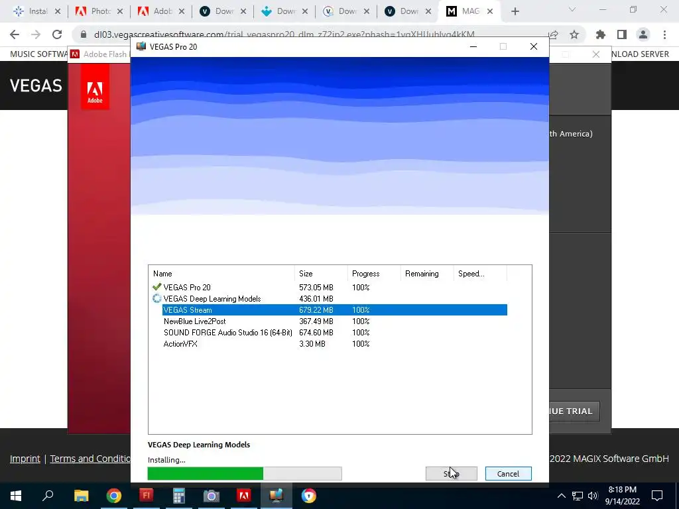679x509 pixels.
Task: Open Chromium-style taskbar icon with shield
Action: (x=309, y=496)
